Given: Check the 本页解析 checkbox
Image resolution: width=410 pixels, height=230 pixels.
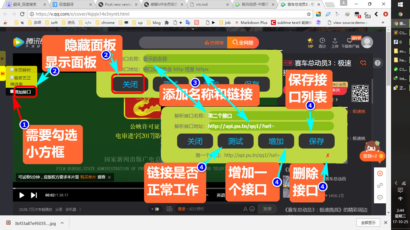Looking at the screenshot, I should pos(12,69).
